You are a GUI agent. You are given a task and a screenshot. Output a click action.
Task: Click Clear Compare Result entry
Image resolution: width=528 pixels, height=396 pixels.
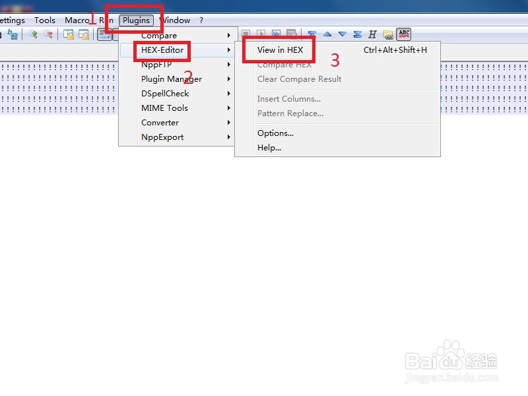(x=337, y=79)
